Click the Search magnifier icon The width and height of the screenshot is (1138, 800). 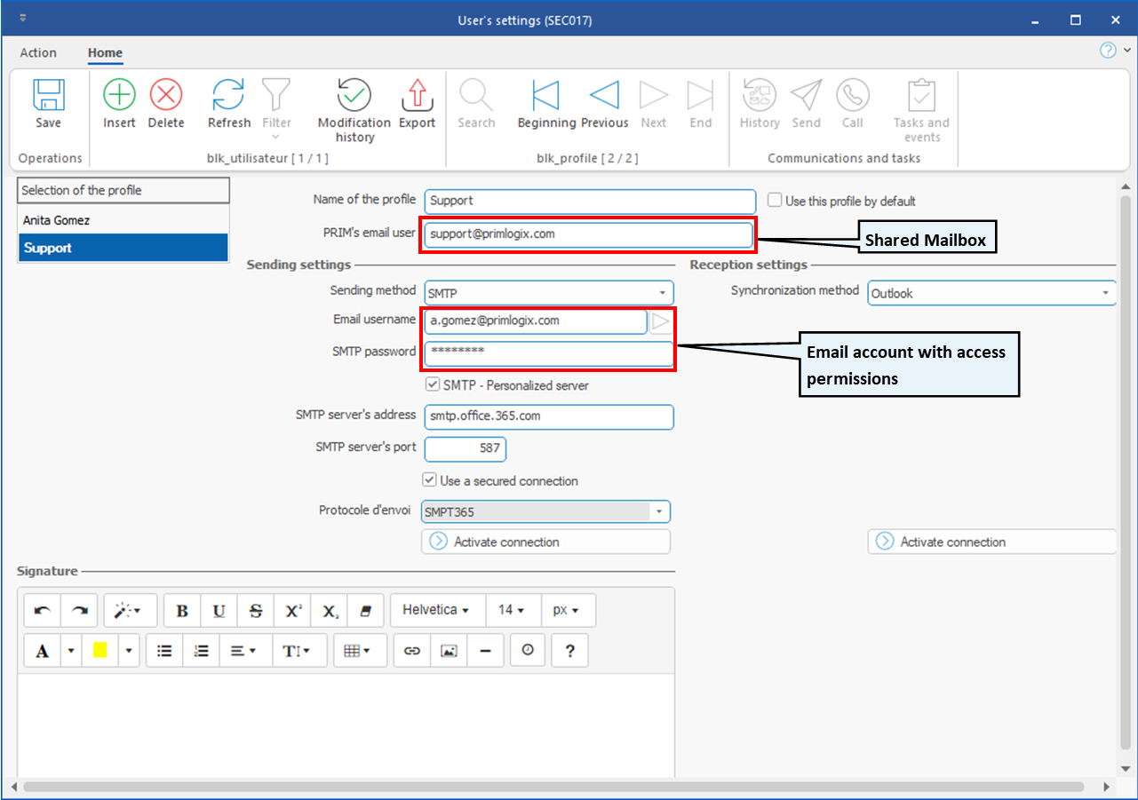(476, 95)
